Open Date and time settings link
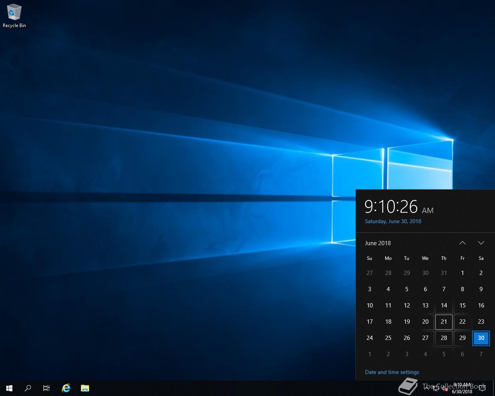The height and width of the screenshot is (396, 495). 392,372
